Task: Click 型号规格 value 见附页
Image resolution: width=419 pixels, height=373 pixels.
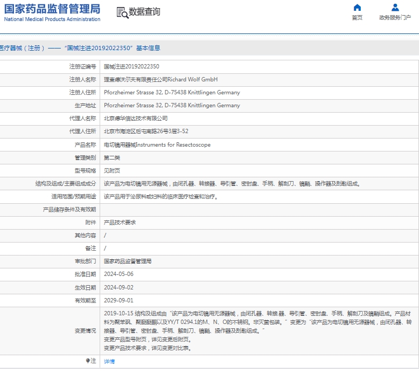Action: [112, 170]
